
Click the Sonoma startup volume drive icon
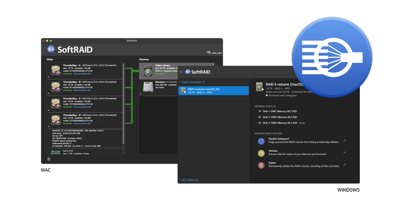(x=148, y=86)
